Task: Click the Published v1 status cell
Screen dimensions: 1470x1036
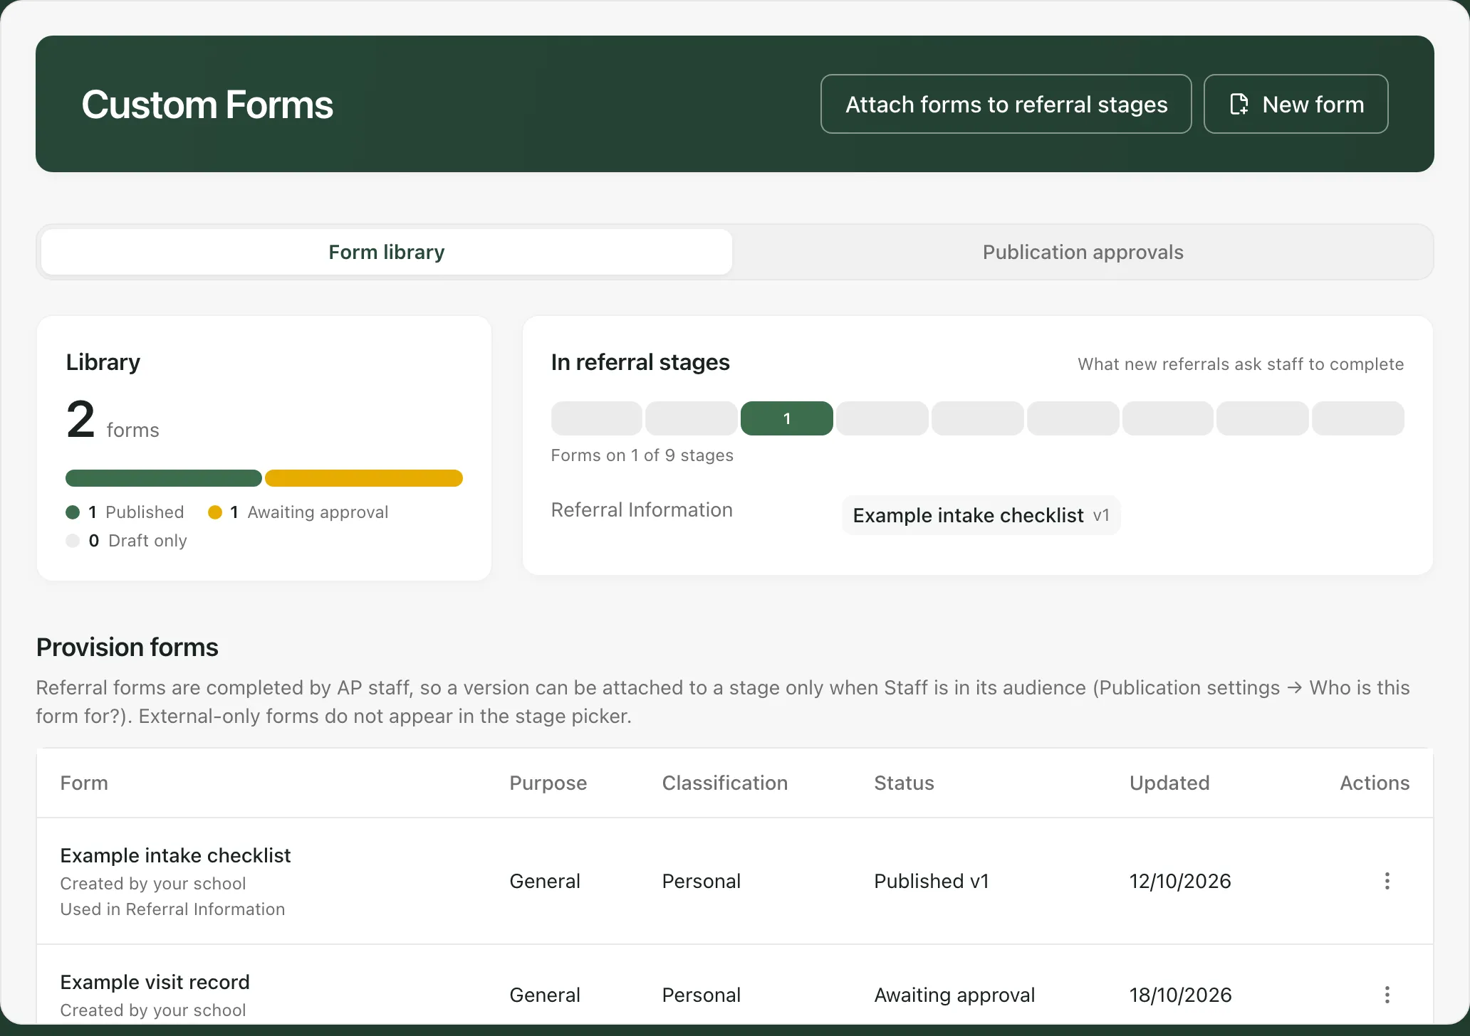Action: pyautogui.click(x=932, y=881)
